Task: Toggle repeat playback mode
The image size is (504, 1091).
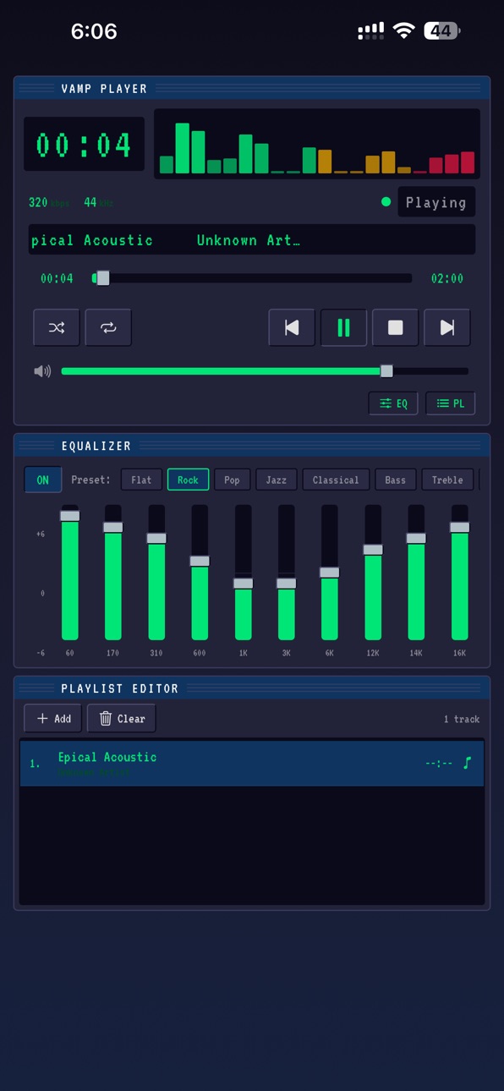Action: [108, 328]
